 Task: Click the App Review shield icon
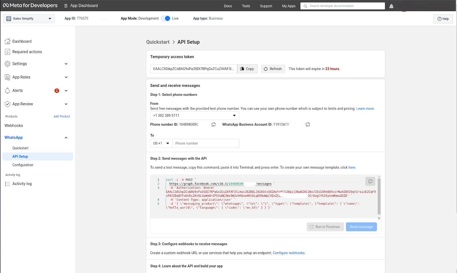pos(7,104)
